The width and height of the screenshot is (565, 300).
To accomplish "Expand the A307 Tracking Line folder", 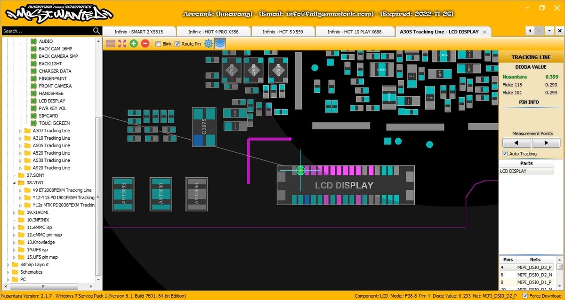I will (x=20, y=131).
